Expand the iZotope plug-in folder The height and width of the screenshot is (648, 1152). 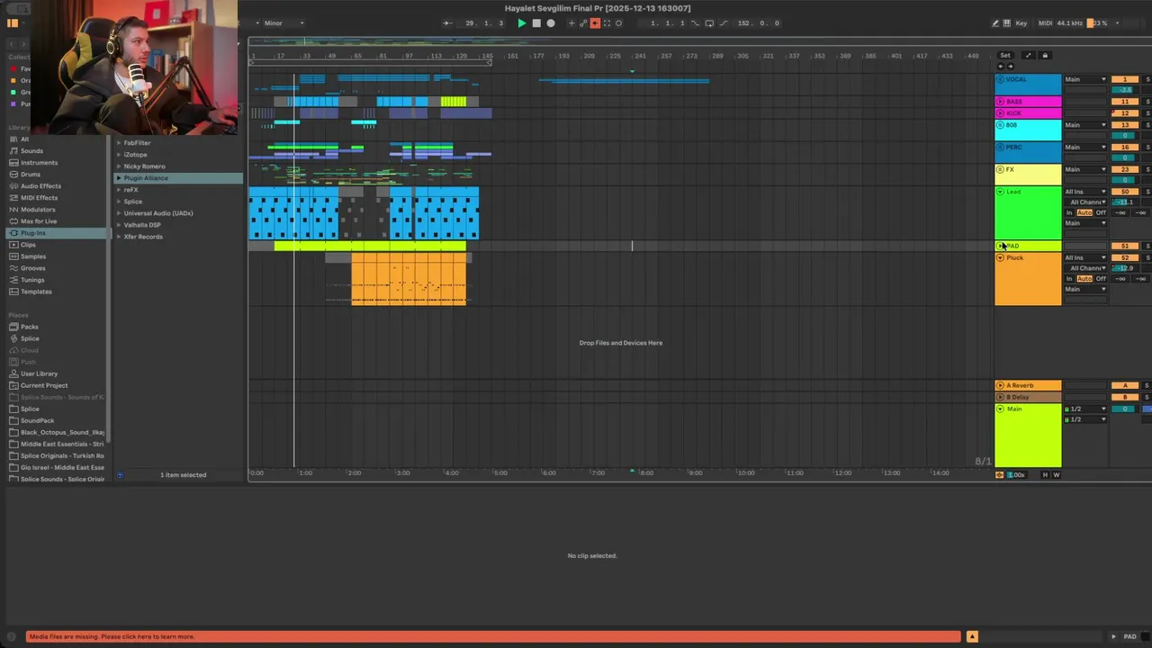click(x=119, y=155)
